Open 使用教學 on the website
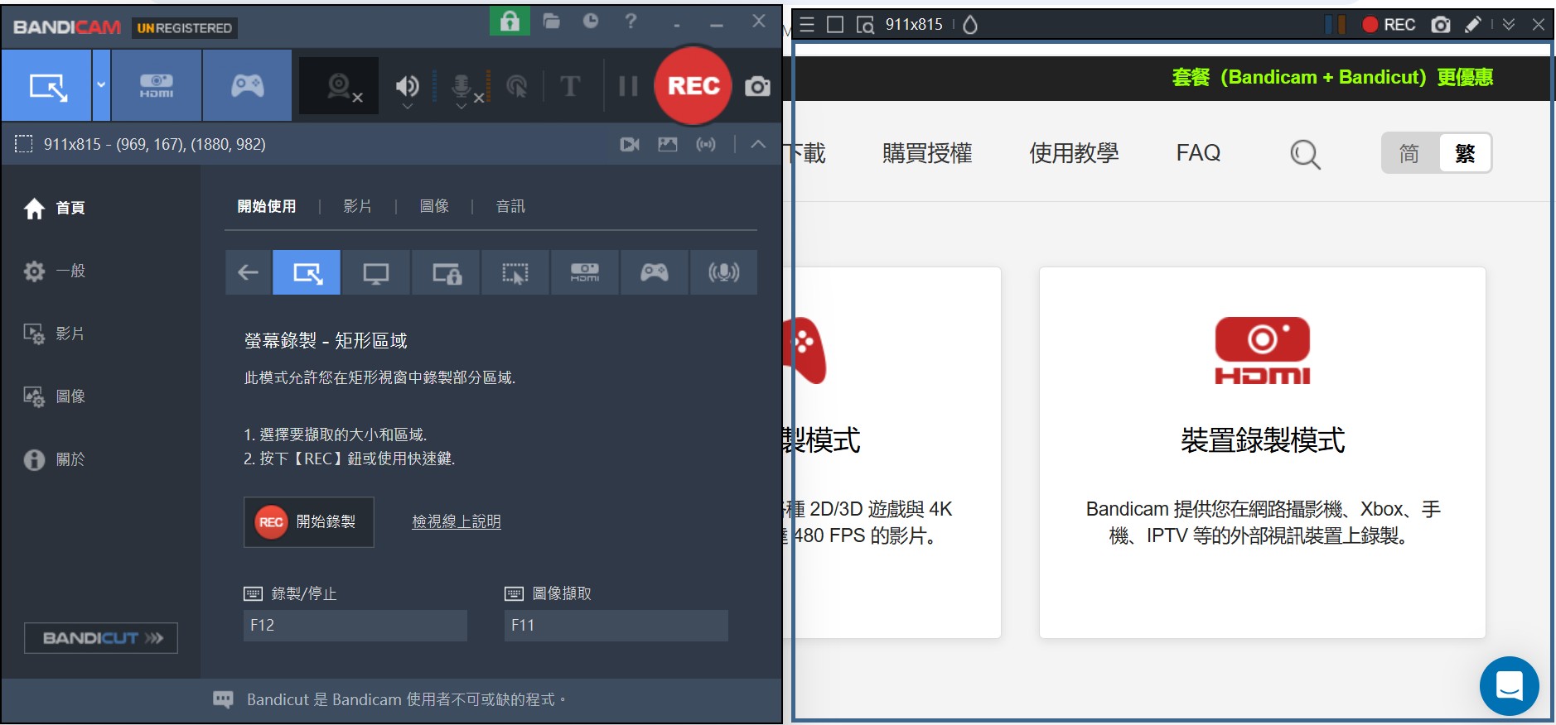Screen dimensions: 1556x725 coord(1074,153)
